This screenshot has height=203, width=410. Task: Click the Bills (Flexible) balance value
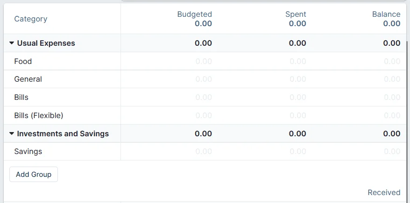(x=392, y=115)
